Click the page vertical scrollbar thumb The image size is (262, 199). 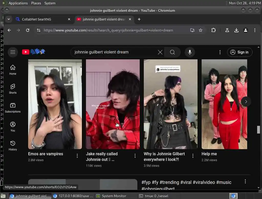pos(258,130)
